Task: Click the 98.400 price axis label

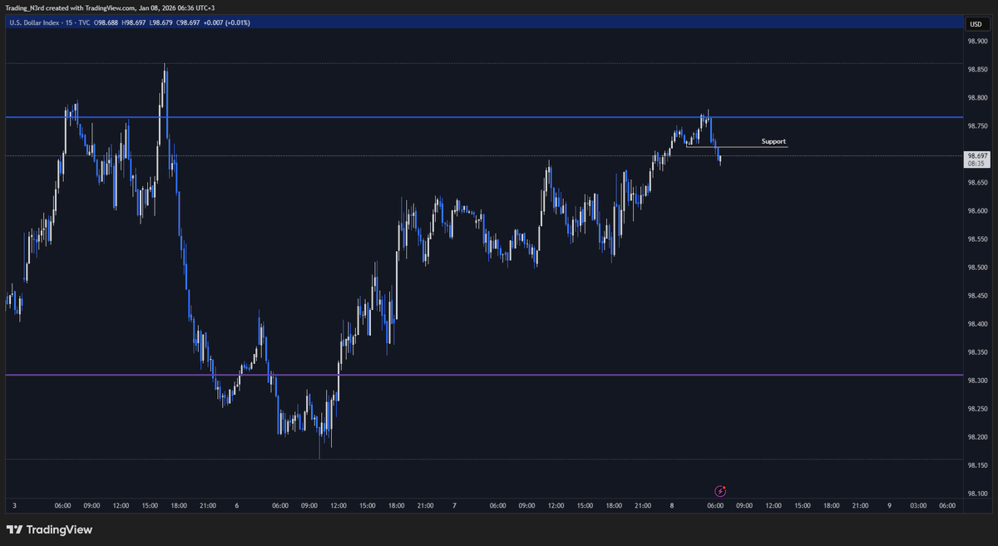Action: [977, 323]
